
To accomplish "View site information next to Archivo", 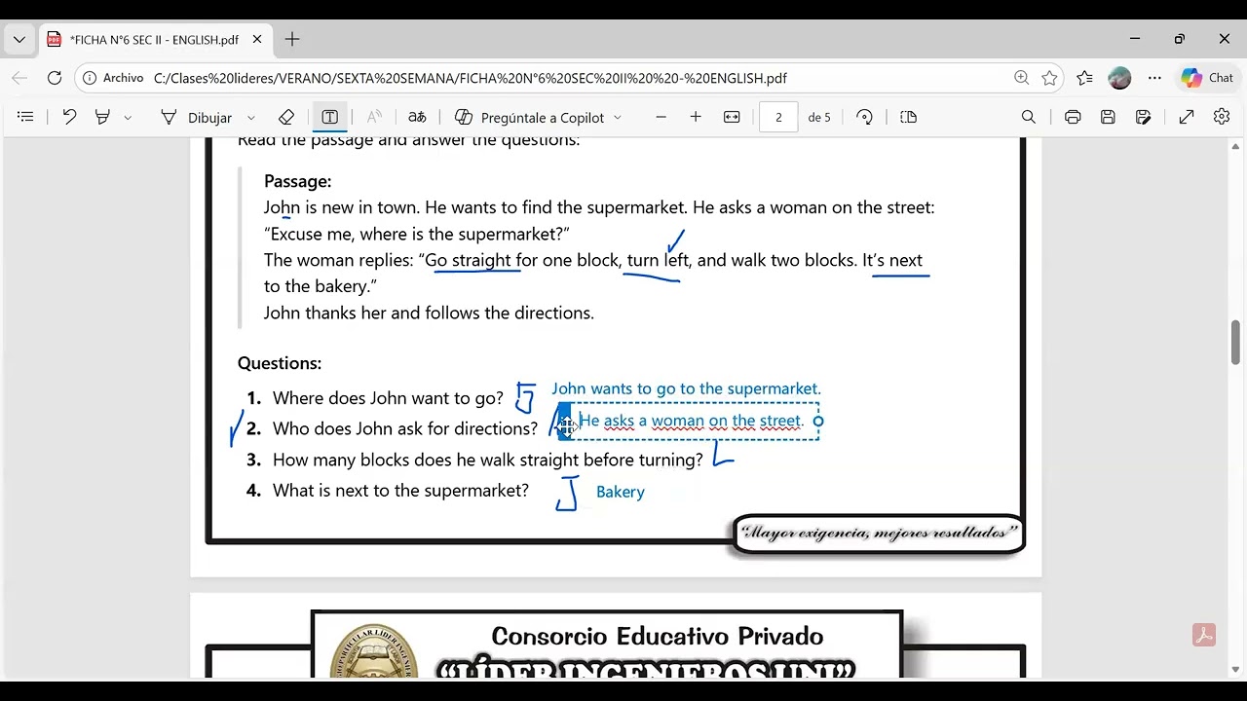I will point(115,78).
